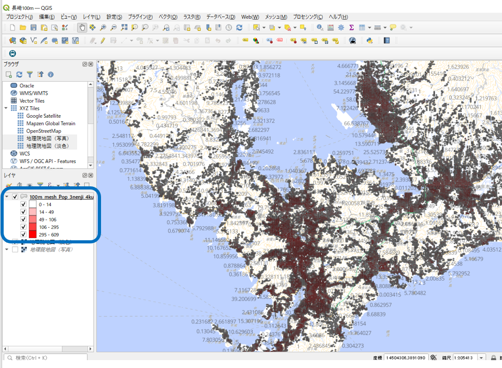Screen dimensions: 502x368
Task: Click the Temporal Controller clock icon
Action: click(x=229, y=28)
